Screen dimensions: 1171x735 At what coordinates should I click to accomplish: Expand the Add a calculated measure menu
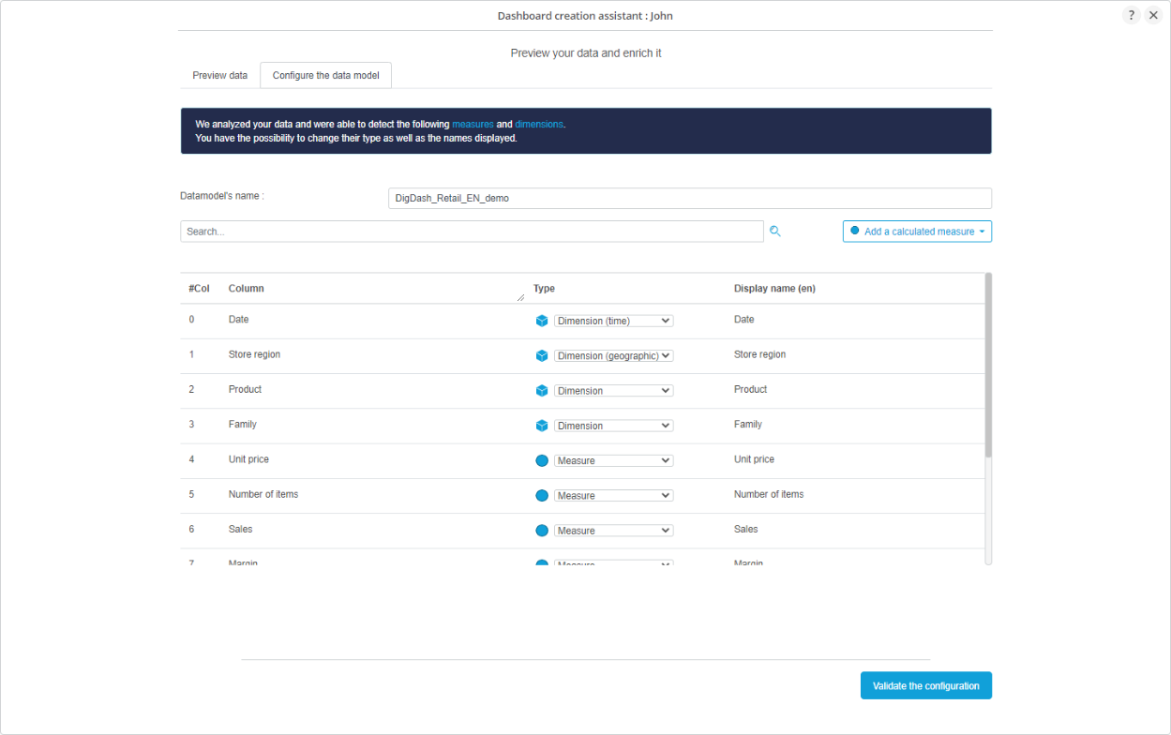click(917, 232)
